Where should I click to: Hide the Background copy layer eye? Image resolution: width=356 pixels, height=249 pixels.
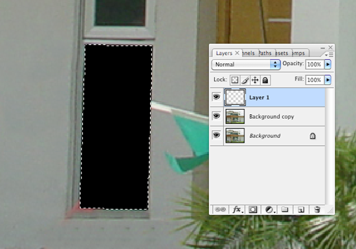[x=217, y=116]
